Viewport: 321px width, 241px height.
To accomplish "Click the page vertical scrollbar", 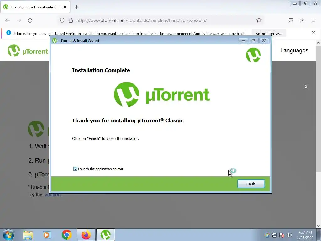I will point(318,109).
